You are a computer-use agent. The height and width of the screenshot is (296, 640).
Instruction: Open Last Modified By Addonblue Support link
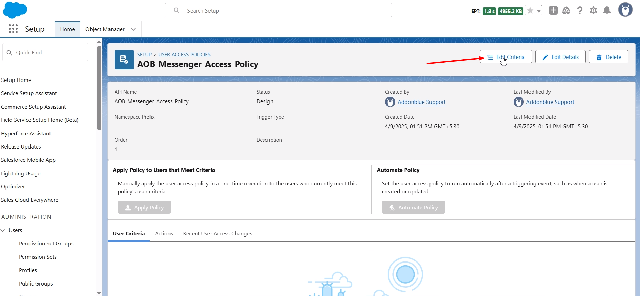550,102
